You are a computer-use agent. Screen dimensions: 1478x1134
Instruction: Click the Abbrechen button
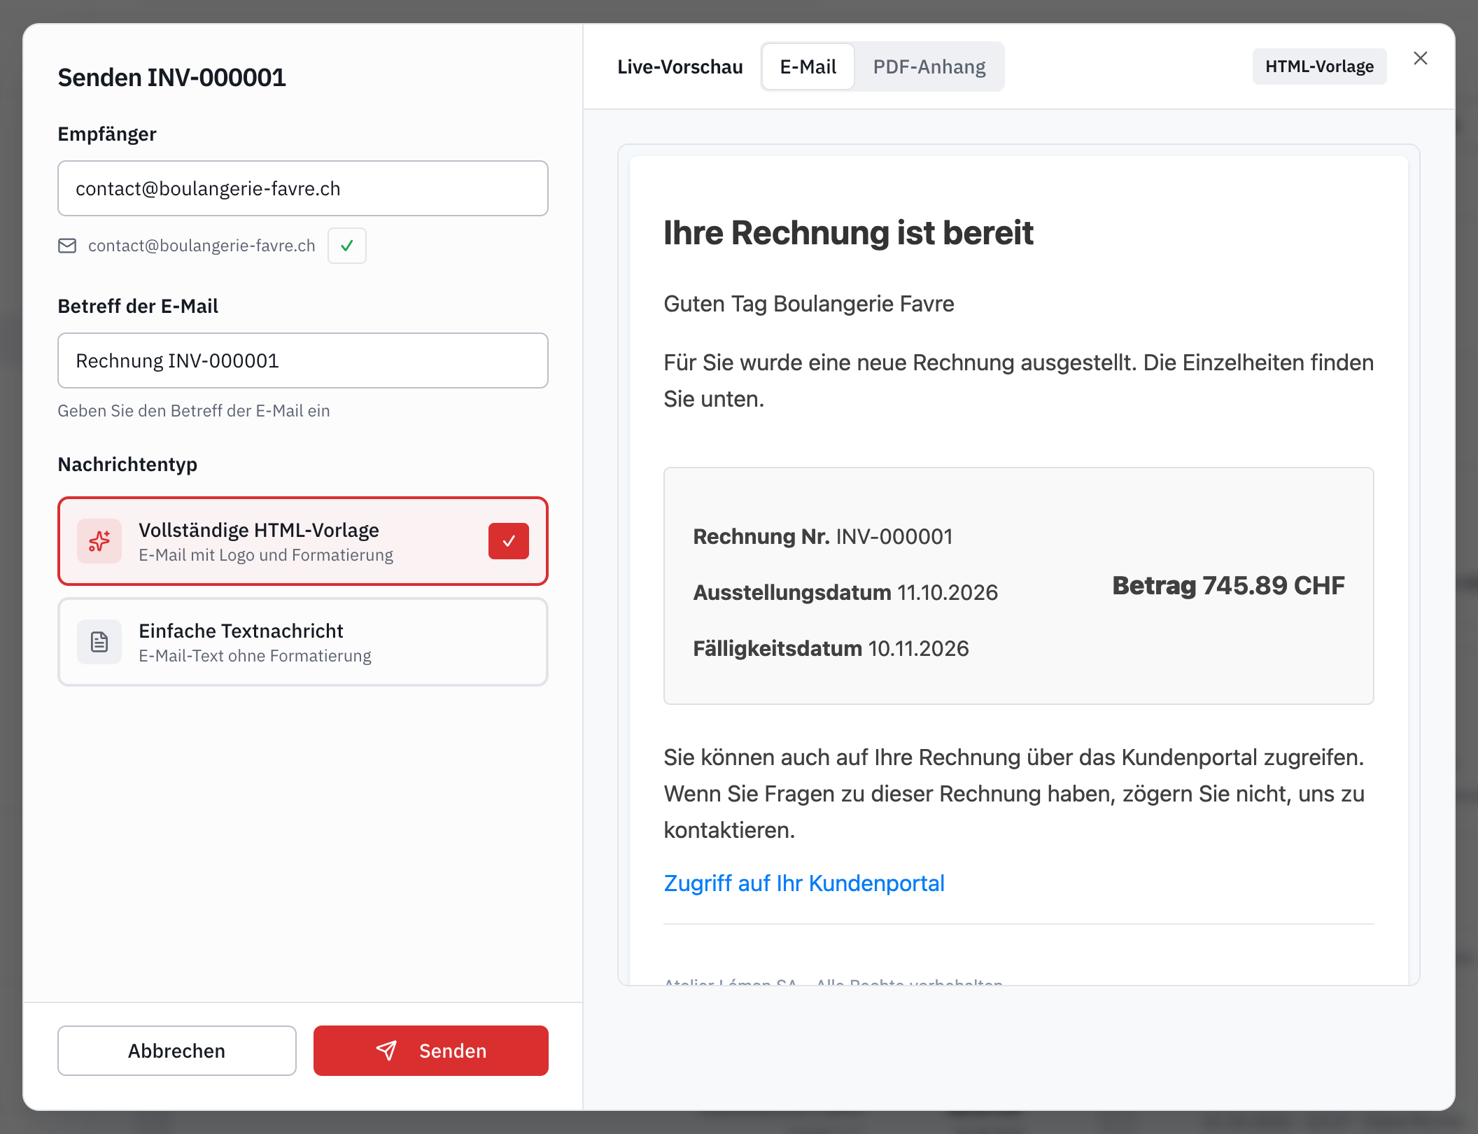(x=177, y=1051)
